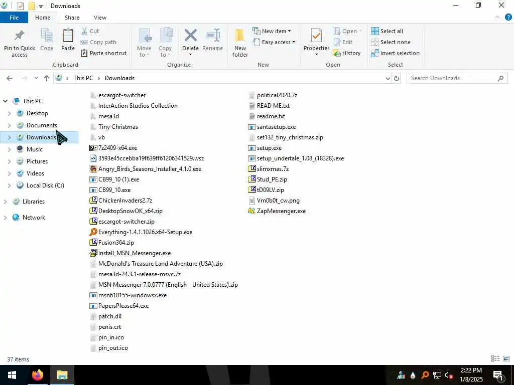Open the Quick Access Toolbar customize arrow
The image size is (514, 385).
[41, 6]
